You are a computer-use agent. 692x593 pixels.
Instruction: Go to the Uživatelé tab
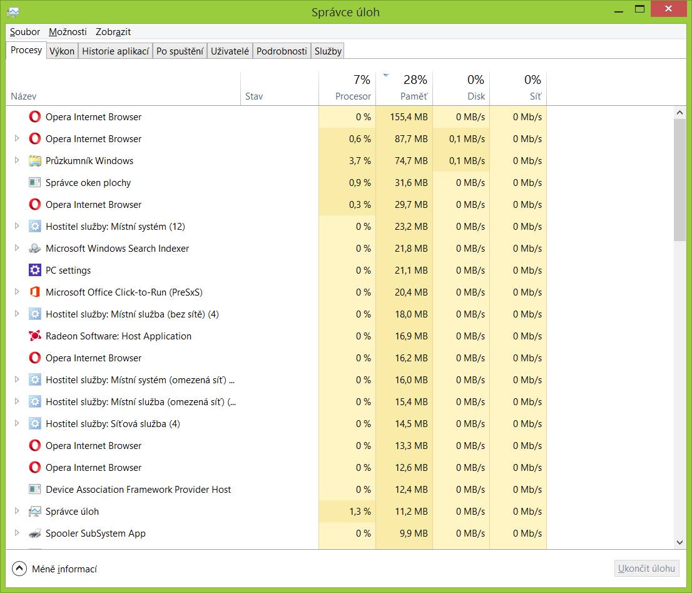click(230, 51)
